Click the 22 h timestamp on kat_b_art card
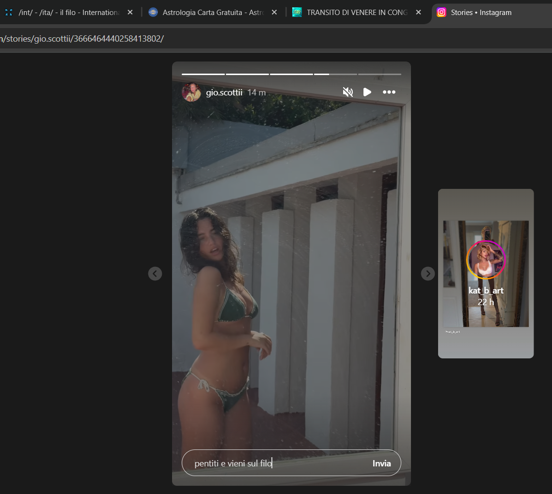Viewport: 552px width, 494px height. coord(486,302)
